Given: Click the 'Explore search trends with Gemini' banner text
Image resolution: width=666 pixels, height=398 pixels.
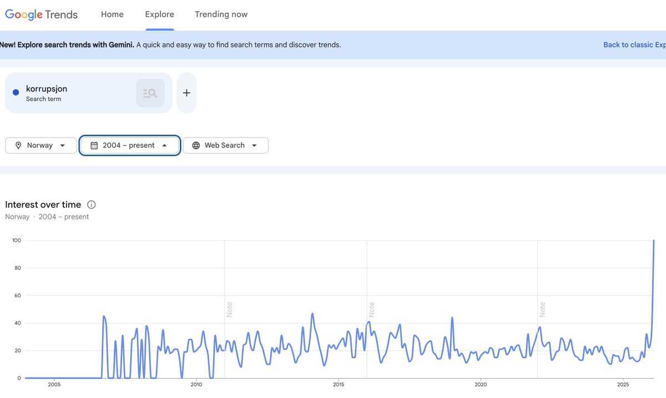Looking at the screenshot, I should coord(67,45).
